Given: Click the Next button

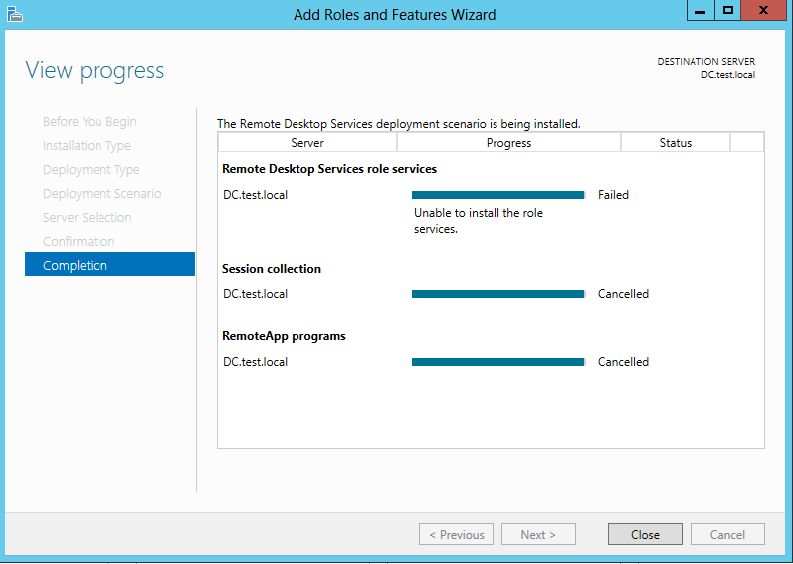Looking at the screenshot, I should (538, 534).
